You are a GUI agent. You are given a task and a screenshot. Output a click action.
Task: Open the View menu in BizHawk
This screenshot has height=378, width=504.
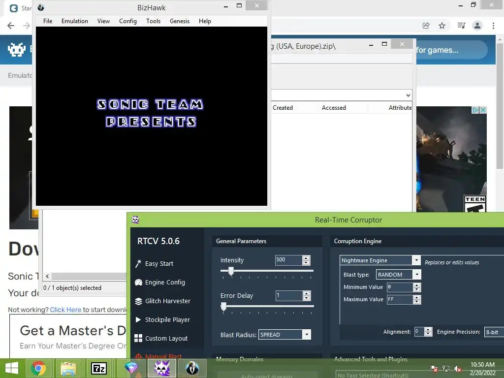pyautogui.click(x=103, y=21)
